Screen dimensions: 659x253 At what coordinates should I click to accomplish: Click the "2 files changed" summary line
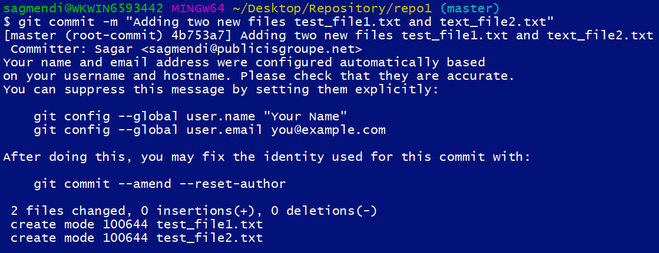pyautogui.click(x=194, y=211)
